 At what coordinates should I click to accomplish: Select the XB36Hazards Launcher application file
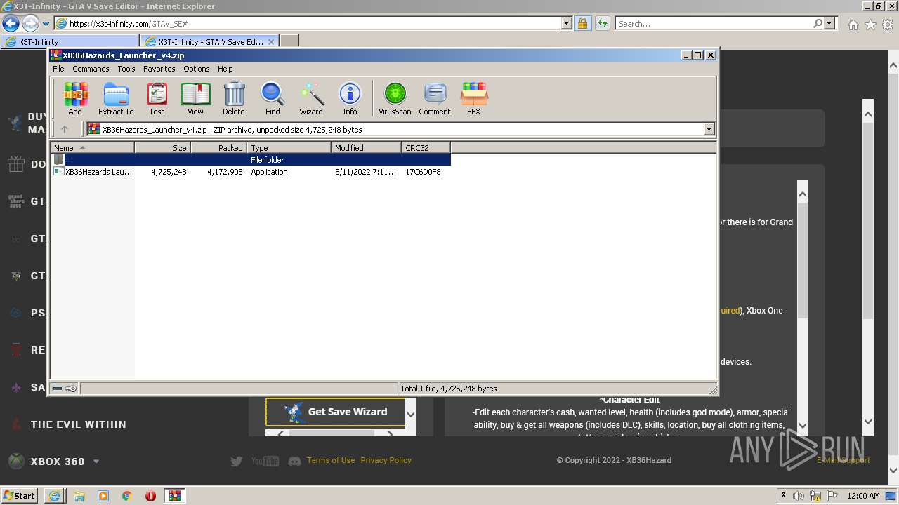251,172
